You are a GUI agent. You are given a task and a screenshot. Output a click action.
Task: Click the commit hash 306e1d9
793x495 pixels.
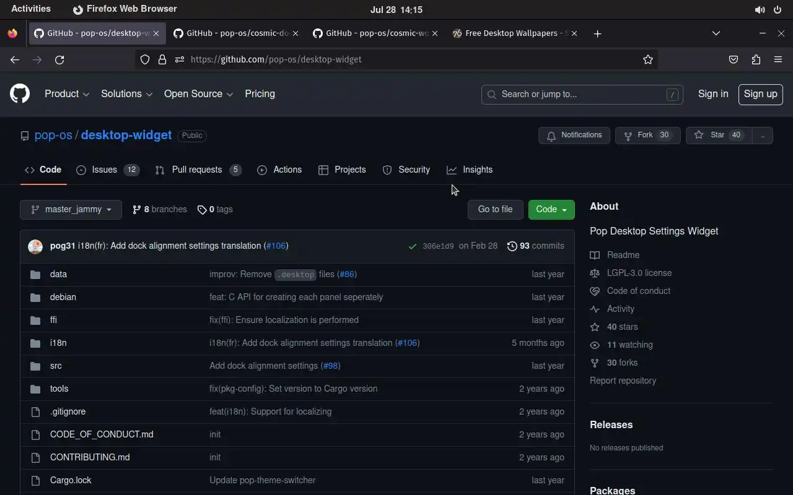click(438, 246)
